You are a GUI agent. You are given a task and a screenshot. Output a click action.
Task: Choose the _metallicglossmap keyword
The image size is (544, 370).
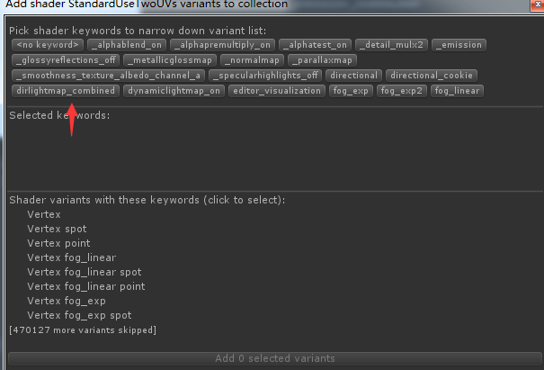pyautogui.click(x=170, y=60)
